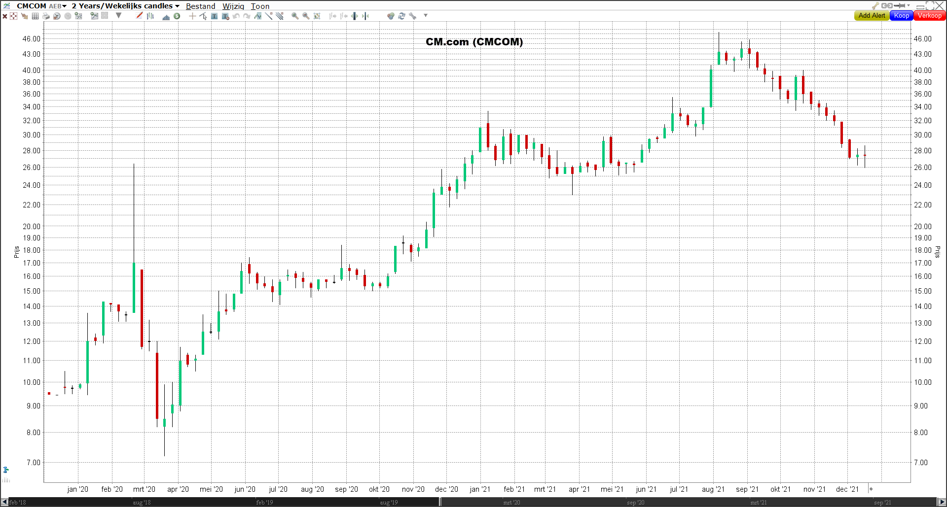Toggle the grid icon in toolbar
947x507 pixels.
(x=35, y=16)
